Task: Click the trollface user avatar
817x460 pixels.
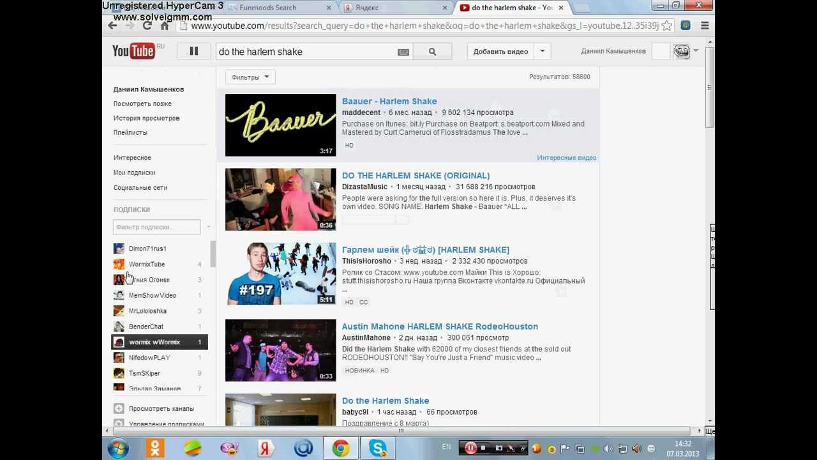Action: tap(682, 51)
